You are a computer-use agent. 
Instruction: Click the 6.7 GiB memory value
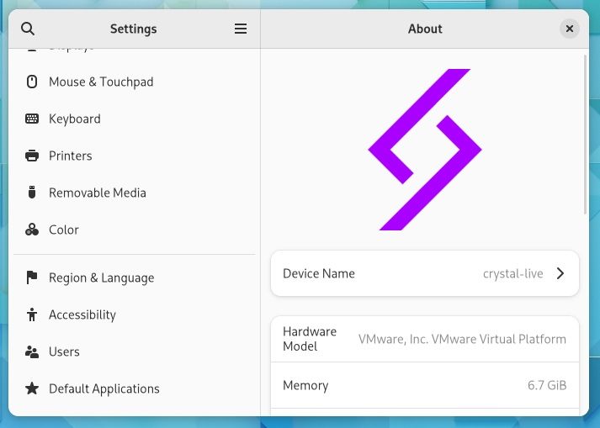(x=547, y=385)
